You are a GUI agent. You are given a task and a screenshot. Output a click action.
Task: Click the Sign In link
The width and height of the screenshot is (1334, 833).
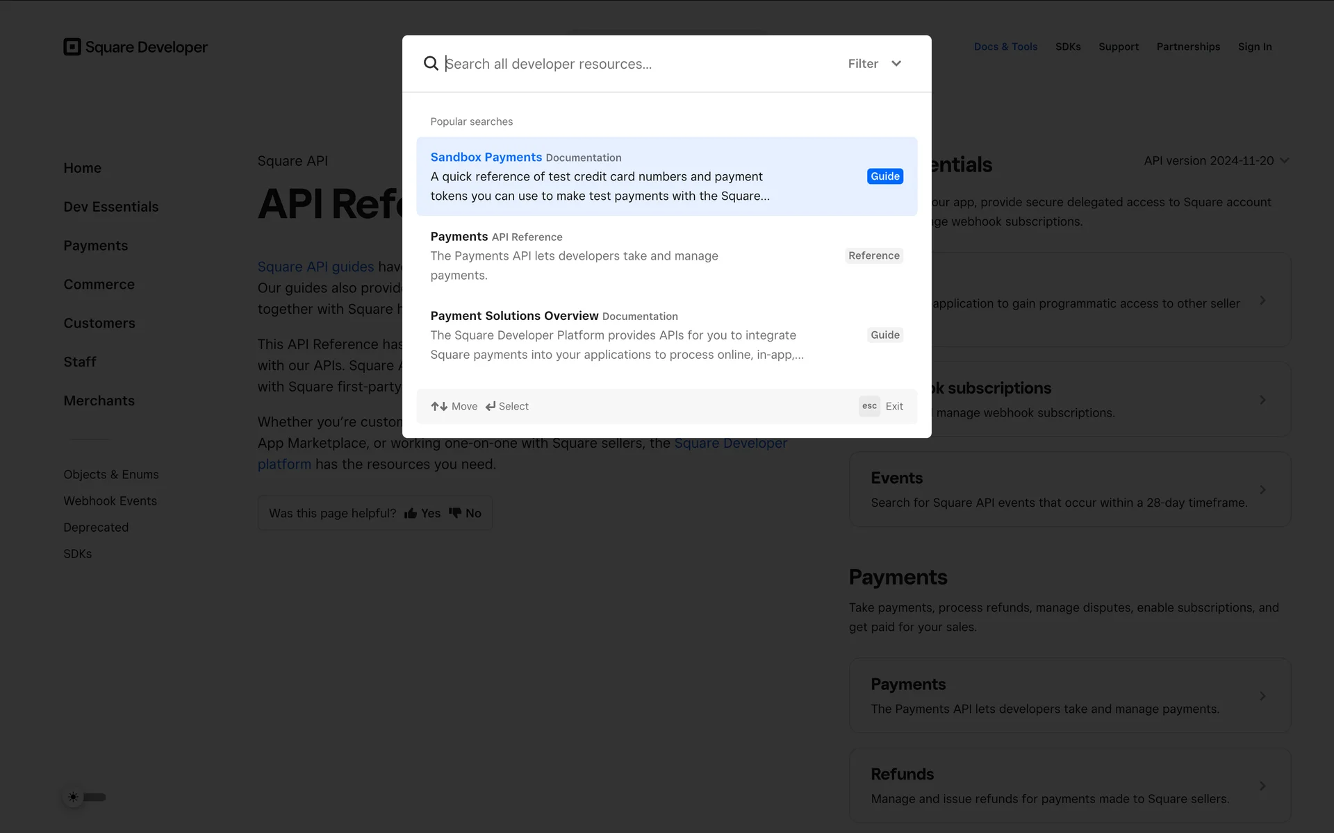[x=1254, y=47]
